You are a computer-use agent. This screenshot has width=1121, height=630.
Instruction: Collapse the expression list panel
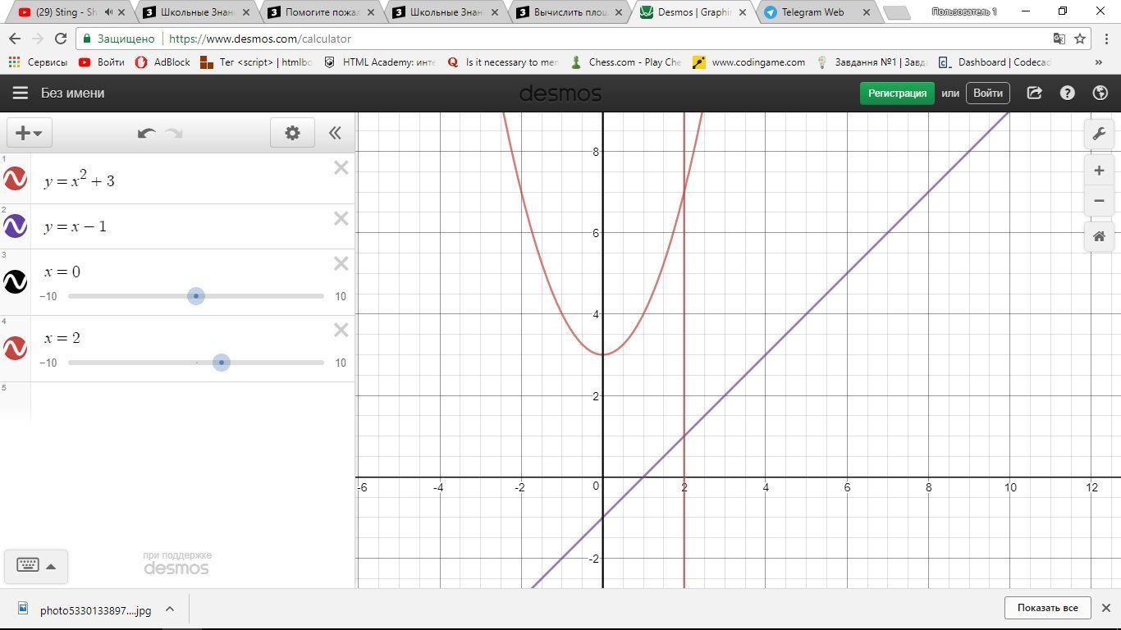(335, 133)
